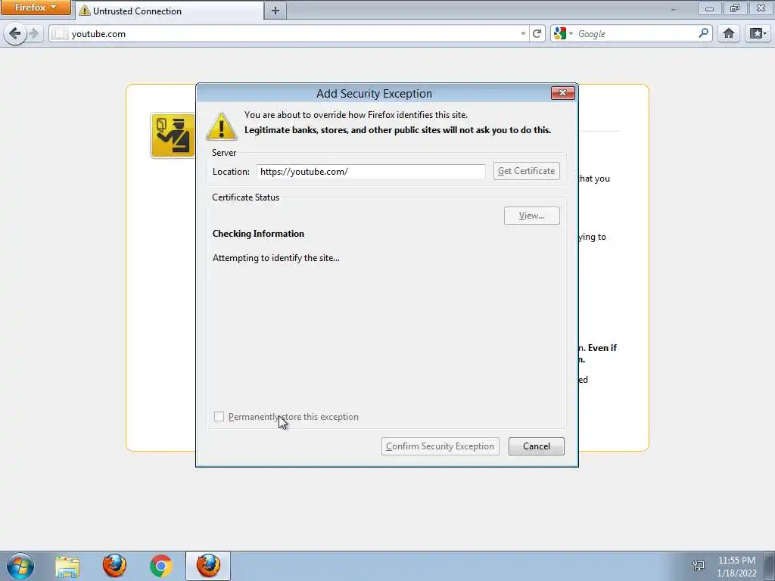775x581 pixels.
Task: Click the Add Security Exception title bar
Action: click(x=374, y=93)
